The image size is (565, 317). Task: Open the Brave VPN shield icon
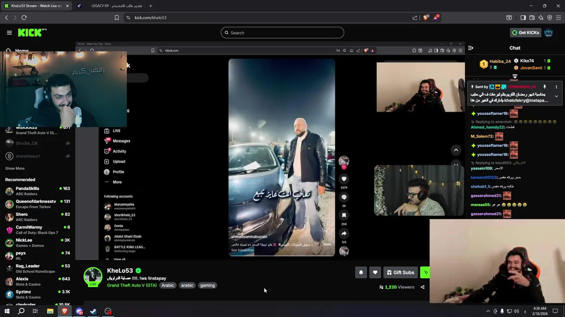click(550, 18)
